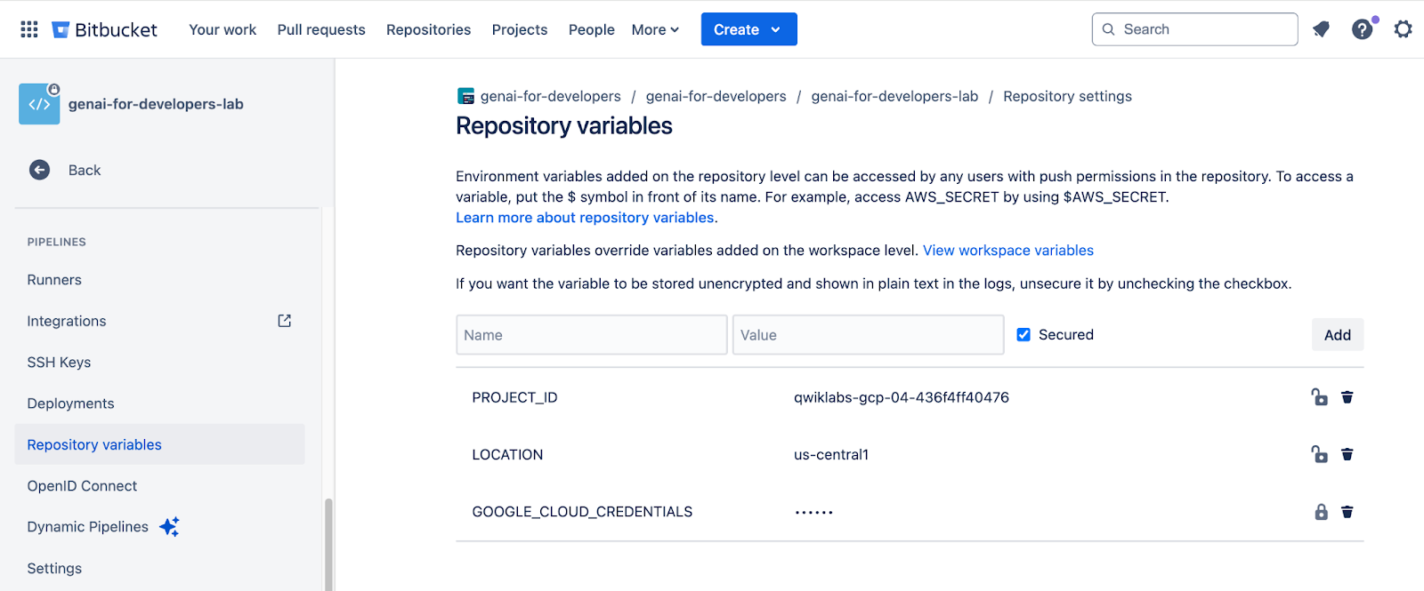Open the settings gear icon
Image resolution: width=1424 pixels, height=591 pixels.
[1403, 29]
